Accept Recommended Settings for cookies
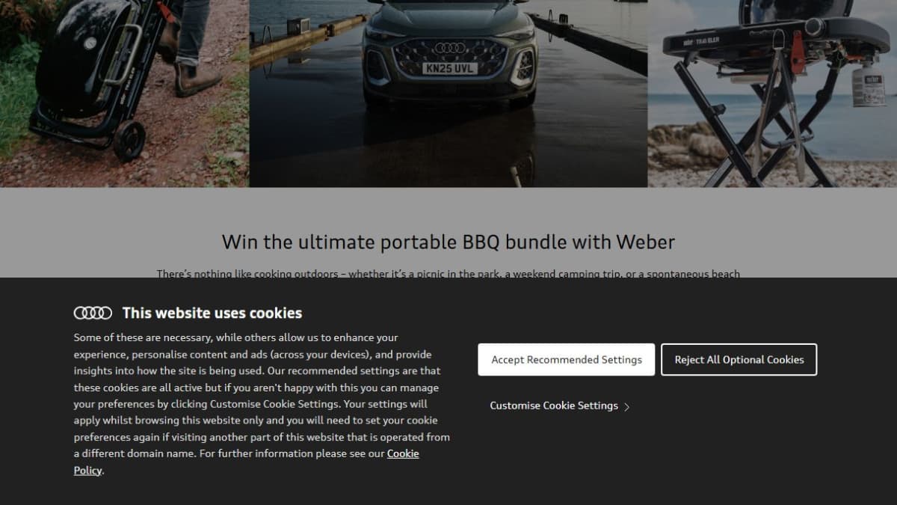The image size is (897, 505). point(567,359)
